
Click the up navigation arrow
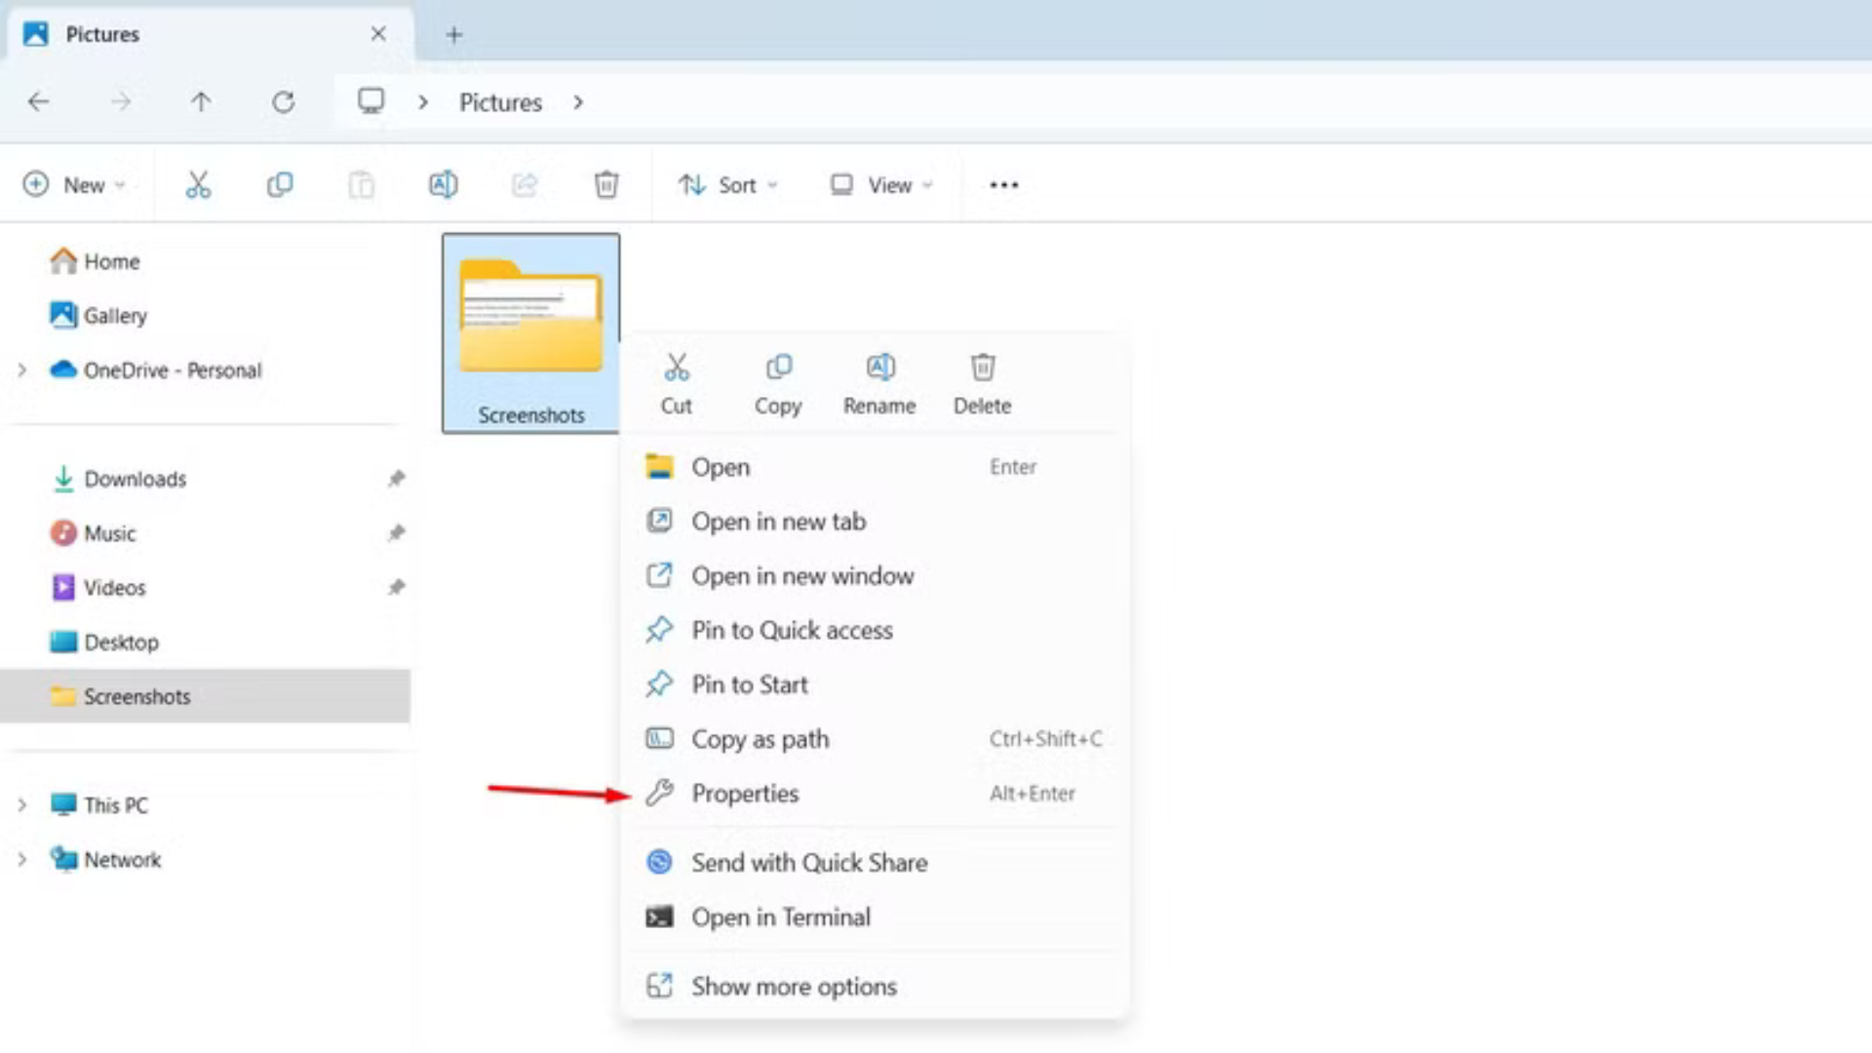(x=201, y=101)
